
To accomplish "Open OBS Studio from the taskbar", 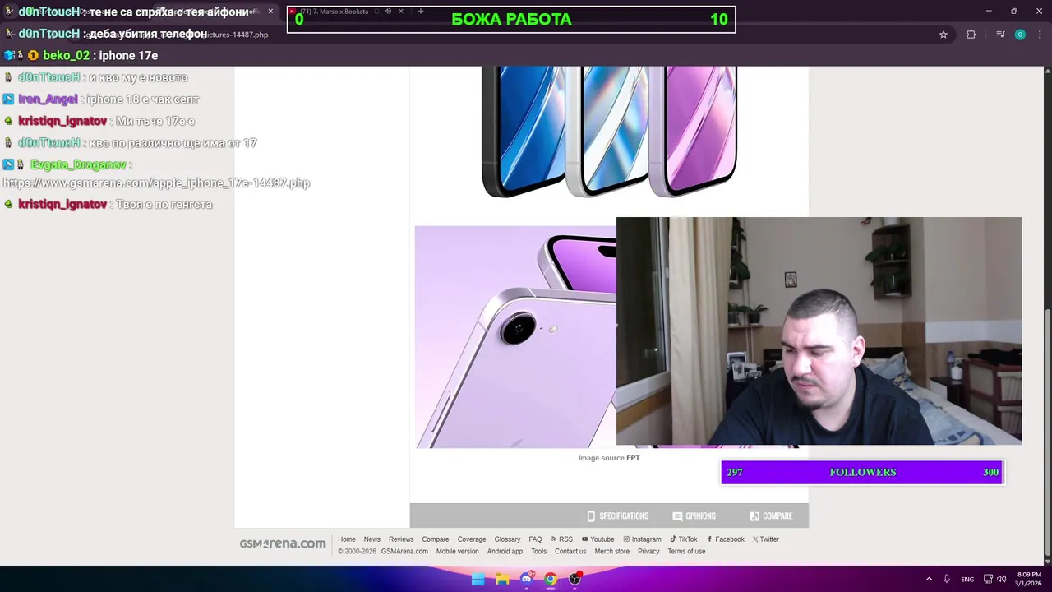I will coord(575,580).
